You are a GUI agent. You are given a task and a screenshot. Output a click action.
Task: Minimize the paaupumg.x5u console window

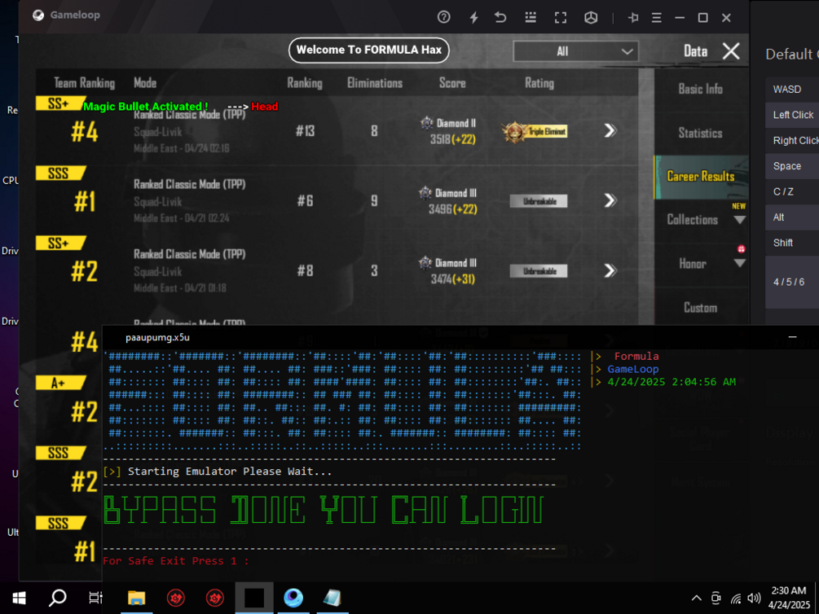click(792, 337)
